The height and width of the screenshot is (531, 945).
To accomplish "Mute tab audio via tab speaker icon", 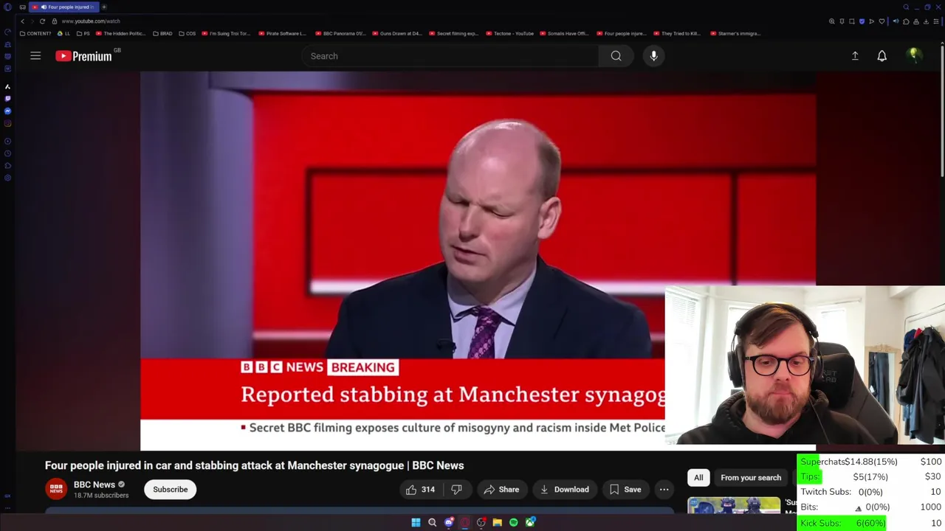I will click(46, 7).
